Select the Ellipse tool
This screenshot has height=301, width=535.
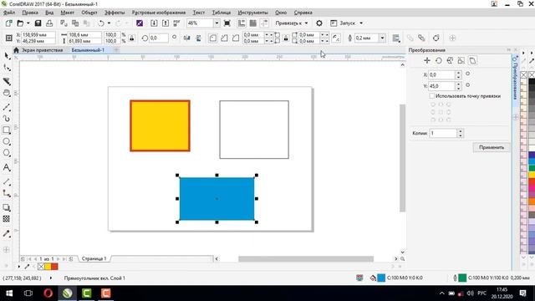tap(7, 141)
